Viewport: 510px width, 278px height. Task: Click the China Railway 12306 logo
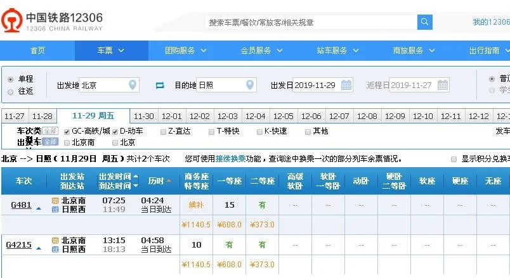[x=52, y=20]
